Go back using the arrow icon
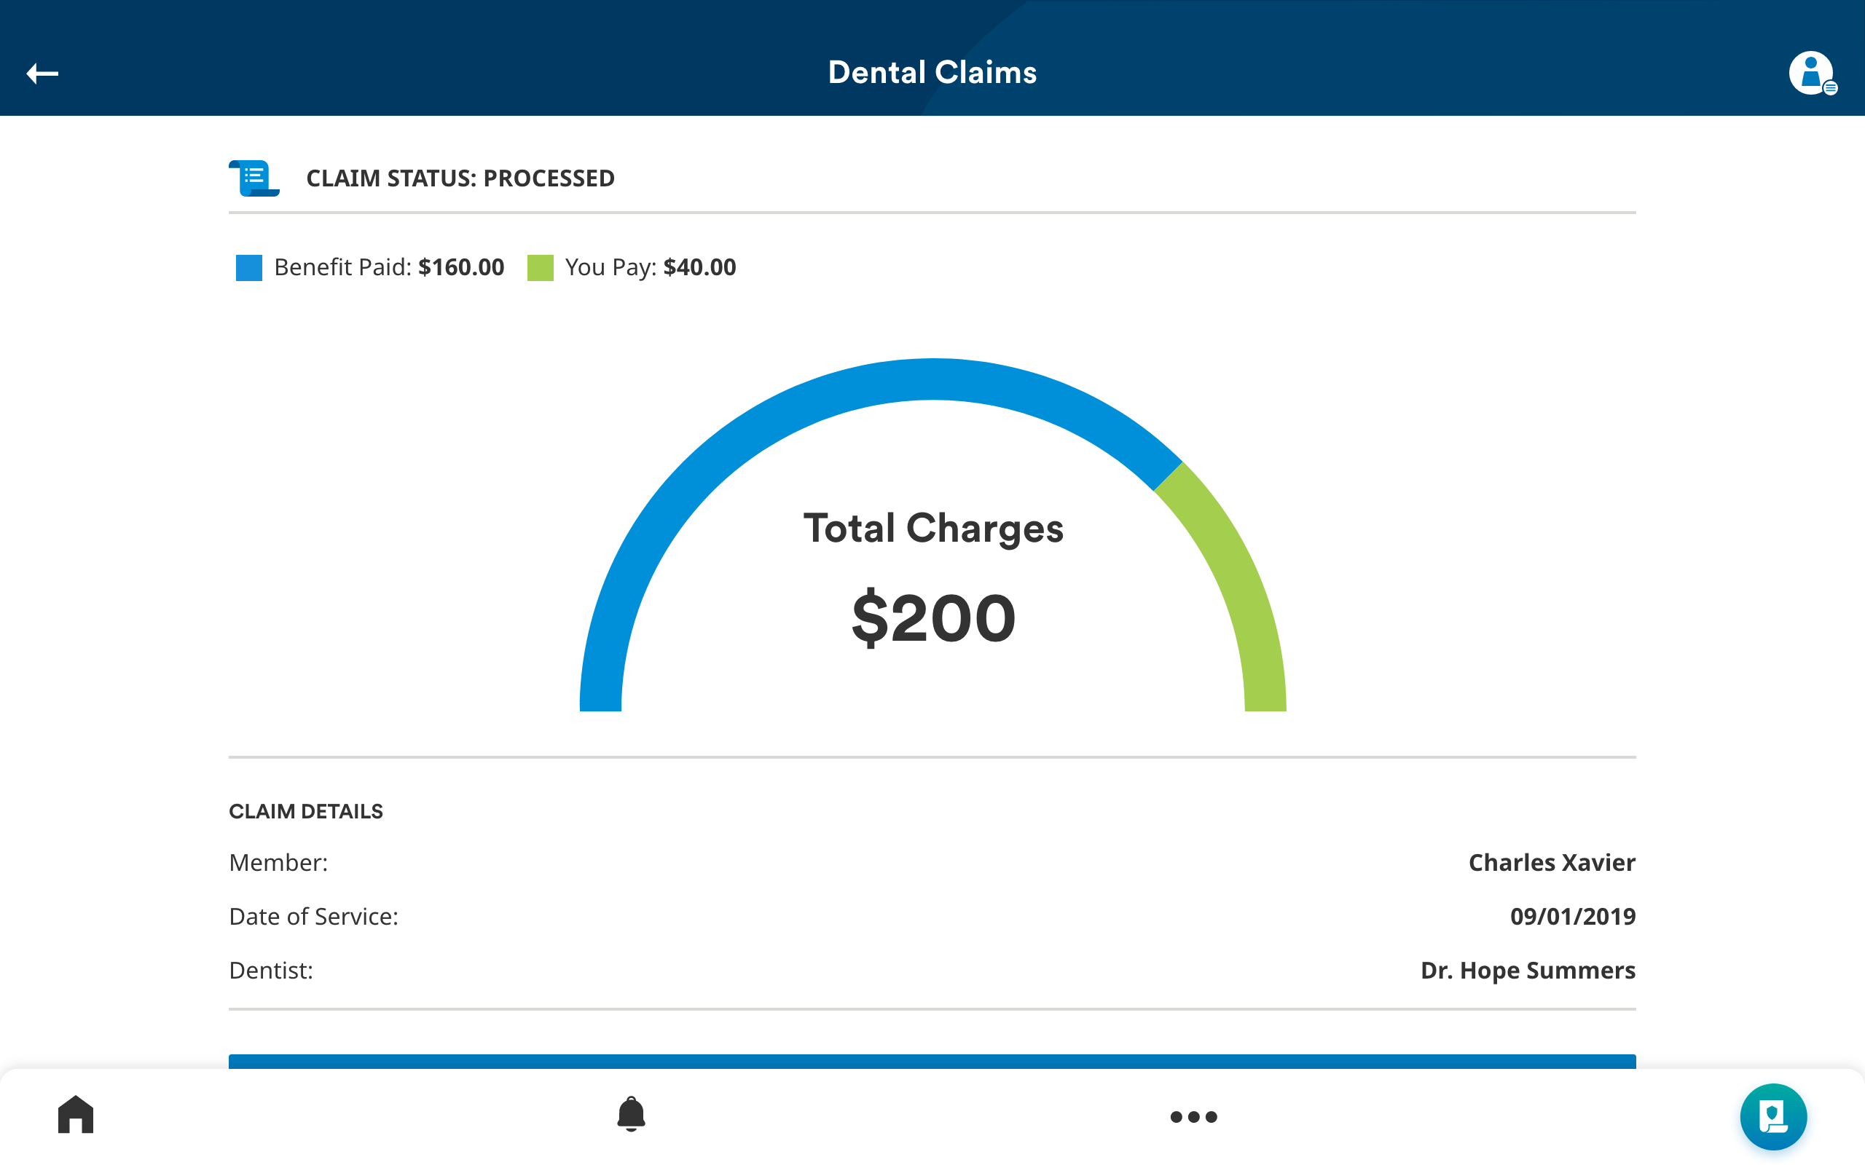The height and width of the screenshot is (1165, 1865). 42,74
